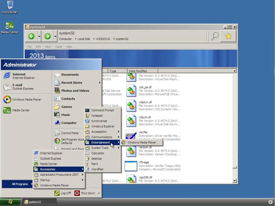Screen dimensions: 275x206
Task: Open the magnifying glass search icon
Action: tap(215, 36)
